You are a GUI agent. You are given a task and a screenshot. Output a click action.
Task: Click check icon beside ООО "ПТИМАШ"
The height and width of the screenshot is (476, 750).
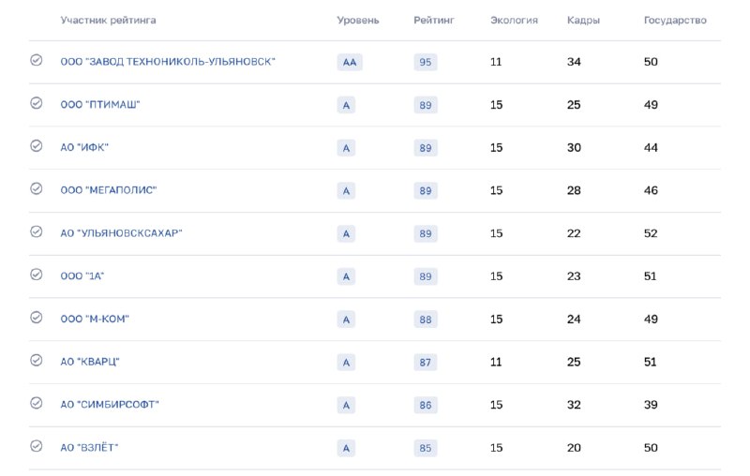37,103
